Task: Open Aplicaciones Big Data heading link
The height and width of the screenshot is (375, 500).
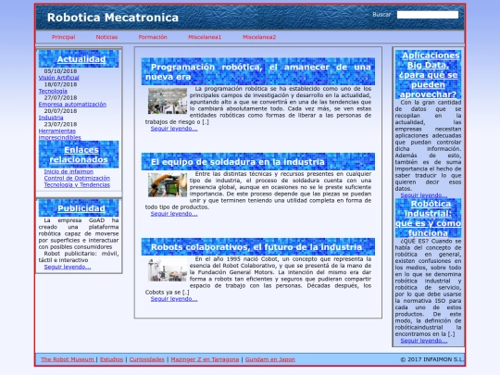Action: pos(429,75)
